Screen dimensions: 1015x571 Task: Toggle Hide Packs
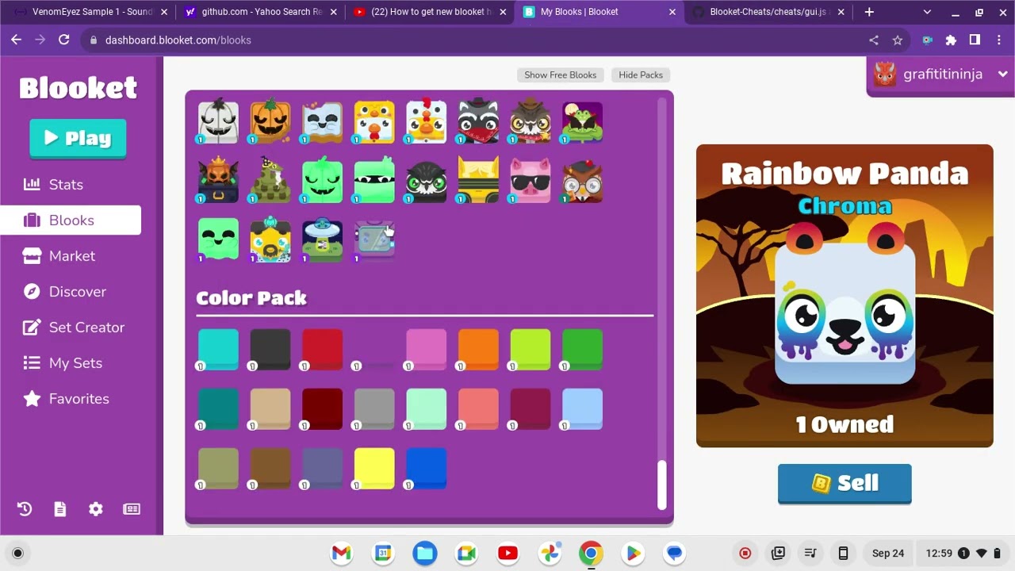(x=641, y=75)
